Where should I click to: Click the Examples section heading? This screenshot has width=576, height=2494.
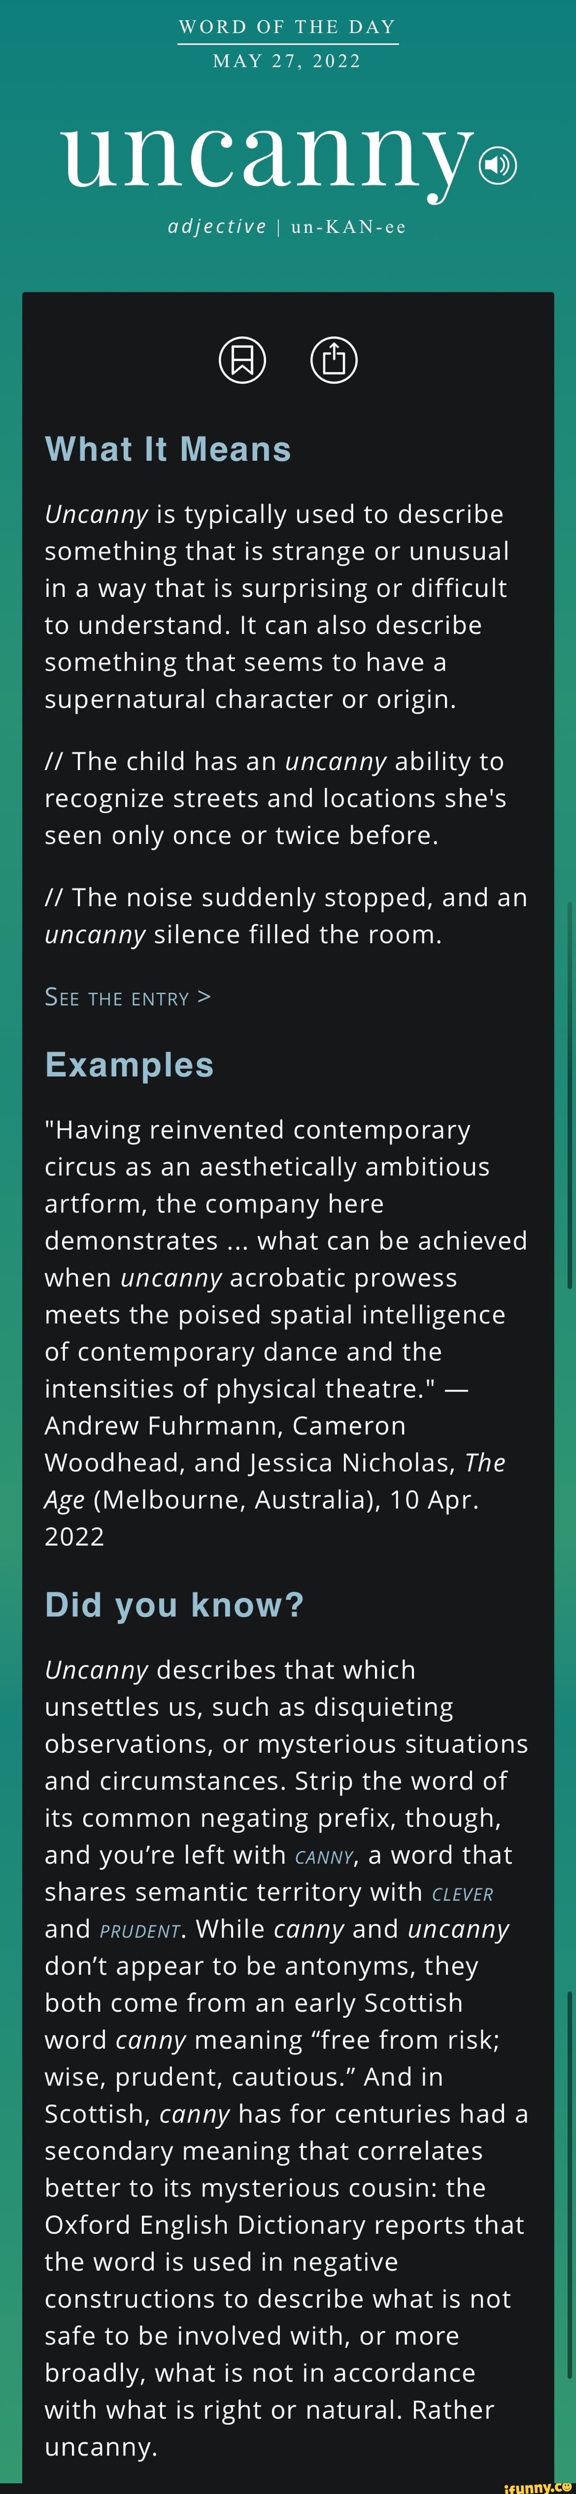click(130, 1065)
